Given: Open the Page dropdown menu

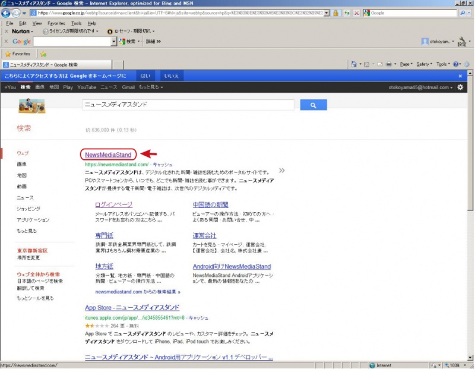Looking at the screenshot, I should (406, 64).
